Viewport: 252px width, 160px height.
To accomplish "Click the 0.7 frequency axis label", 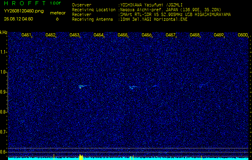I will (3, 132).
